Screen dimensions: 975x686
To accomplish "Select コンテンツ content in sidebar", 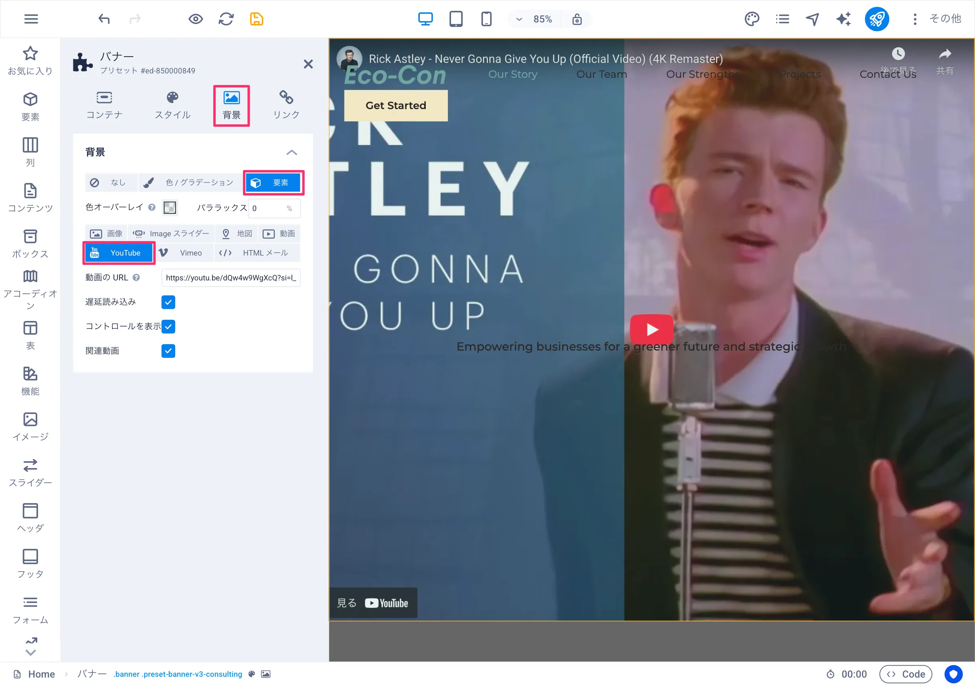I will pos(30,198).
